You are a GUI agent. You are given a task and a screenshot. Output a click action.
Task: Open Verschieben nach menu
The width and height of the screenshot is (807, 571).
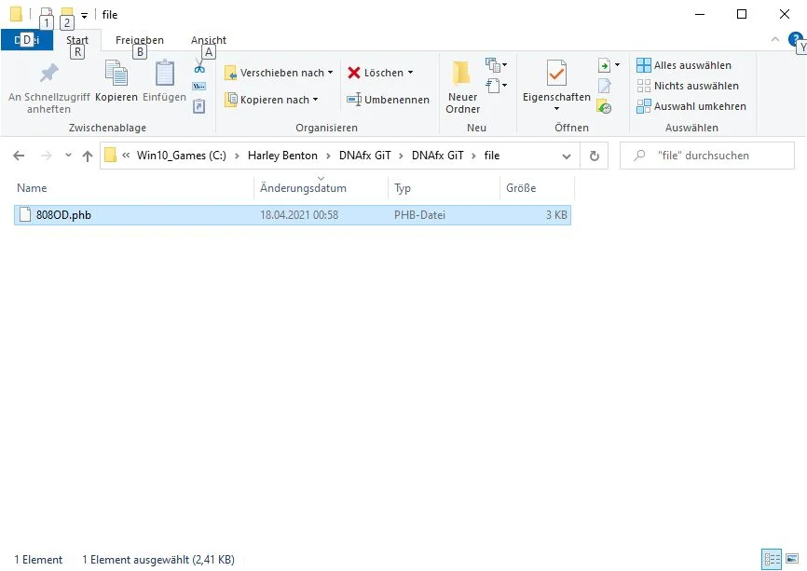tap(279, 73)
